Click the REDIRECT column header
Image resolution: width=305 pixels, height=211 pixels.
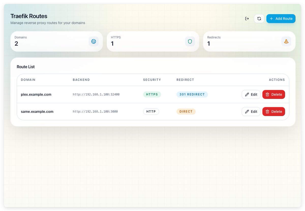click(x=185, y=80)
